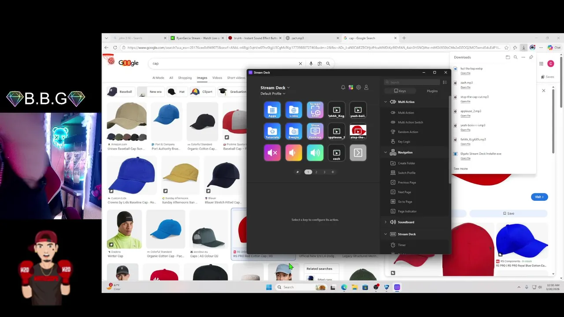
Task: Switch to the Keys tab
Action: click(400, 91)
